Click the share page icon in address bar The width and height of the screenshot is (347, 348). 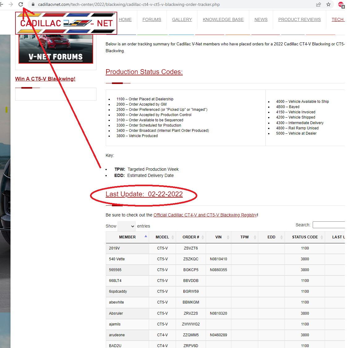click(x=319, y=4)
